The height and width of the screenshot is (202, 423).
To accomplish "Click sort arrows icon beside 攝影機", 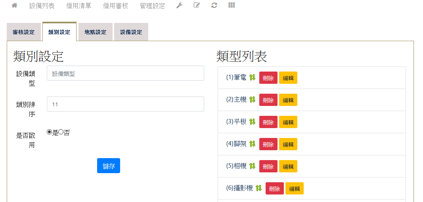I will pyautogui.click(x=258, y=188).
